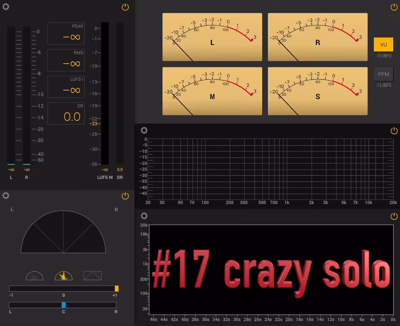Click the correlation meter slider
Viewport: 400px width, 326px height.
(64, 289)
